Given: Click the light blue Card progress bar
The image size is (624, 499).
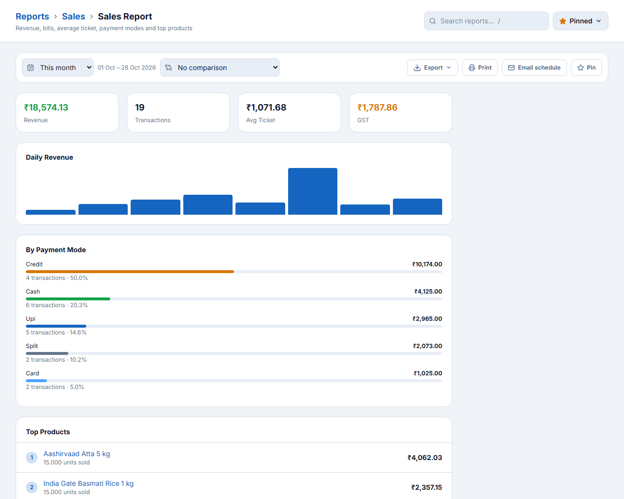Looking at the screenshot, I should coord(36,381).
